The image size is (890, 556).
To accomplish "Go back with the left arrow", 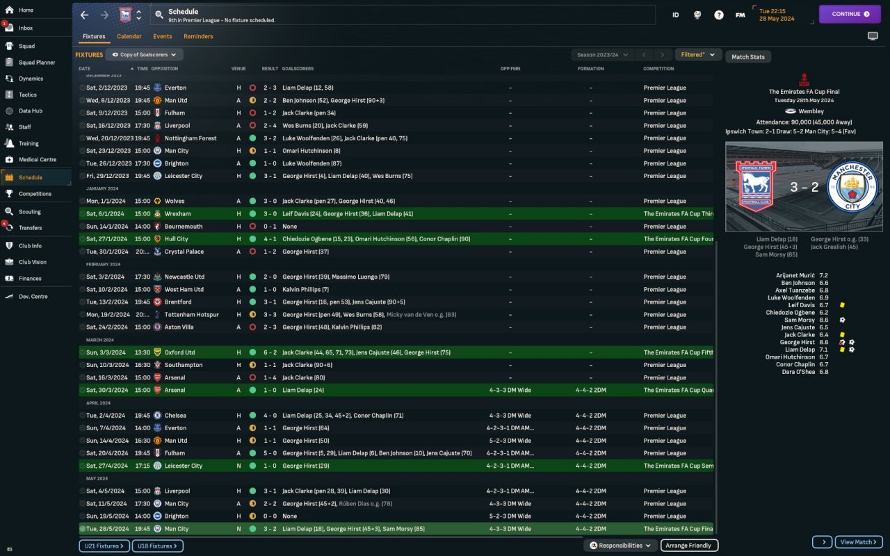I will click(x=85, y=15).
